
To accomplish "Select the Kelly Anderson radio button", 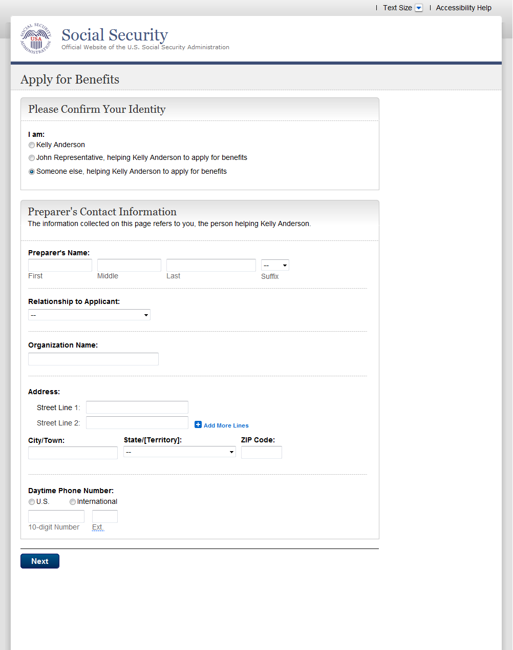I will (32, 145).
